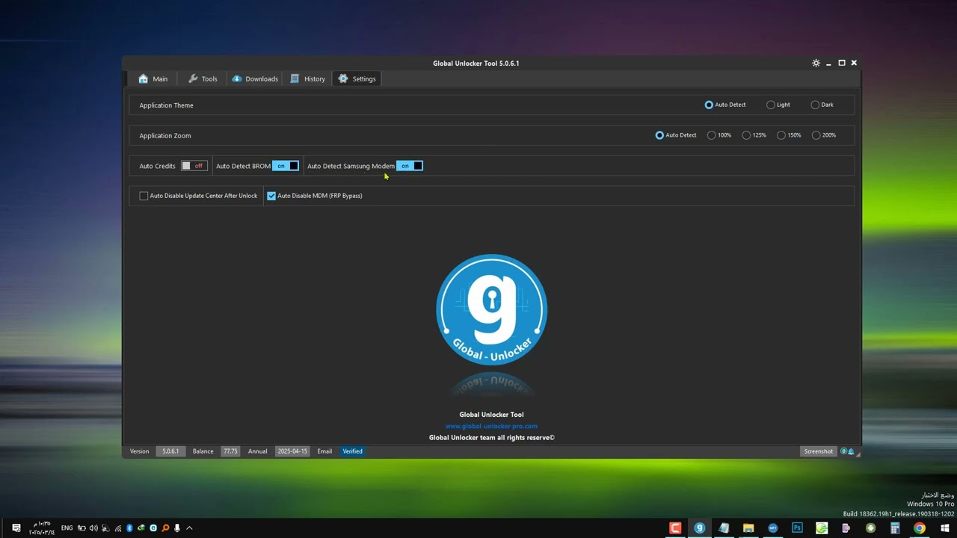Open File Explorer from taskbar
Image resolution: width=957 pixels, height=538 pixels.
click(x=748, y=528)
